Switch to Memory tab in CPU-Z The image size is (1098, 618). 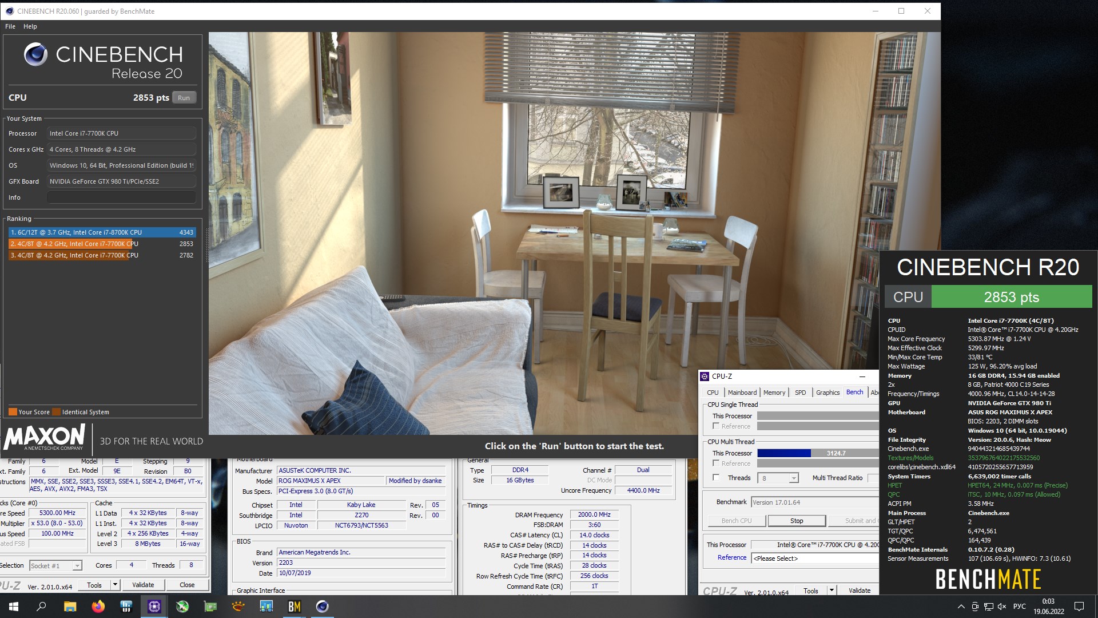(774, 393)
